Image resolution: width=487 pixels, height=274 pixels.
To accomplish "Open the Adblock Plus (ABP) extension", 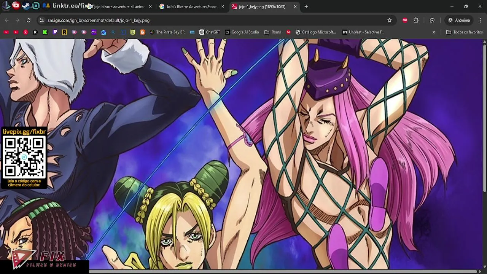I will pos(405,20).
